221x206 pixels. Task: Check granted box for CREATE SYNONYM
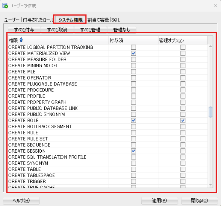point(133,163)
